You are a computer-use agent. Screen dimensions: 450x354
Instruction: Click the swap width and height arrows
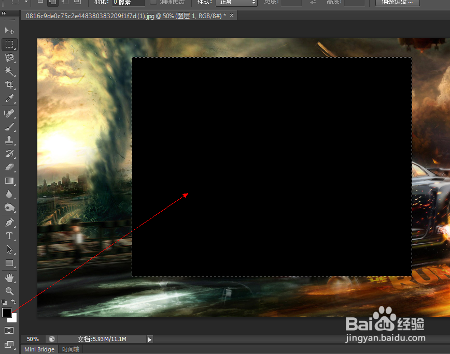tap(313, 2)
